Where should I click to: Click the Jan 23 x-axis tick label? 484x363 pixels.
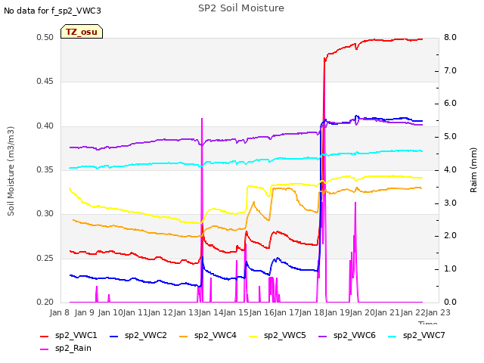438,312
